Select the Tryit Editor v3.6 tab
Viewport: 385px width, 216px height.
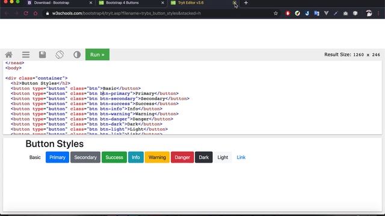[x=191, y=2]
